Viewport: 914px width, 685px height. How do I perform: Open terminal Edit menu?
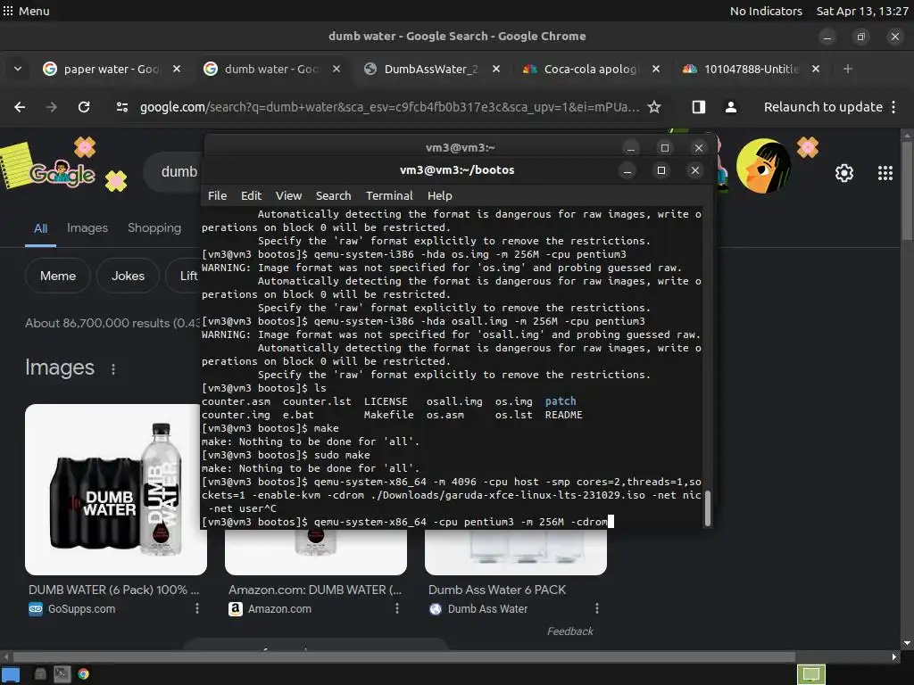[x=251, y=195]
